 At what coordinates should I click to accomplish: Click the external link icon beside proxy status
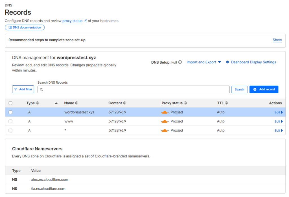(85, 21)
